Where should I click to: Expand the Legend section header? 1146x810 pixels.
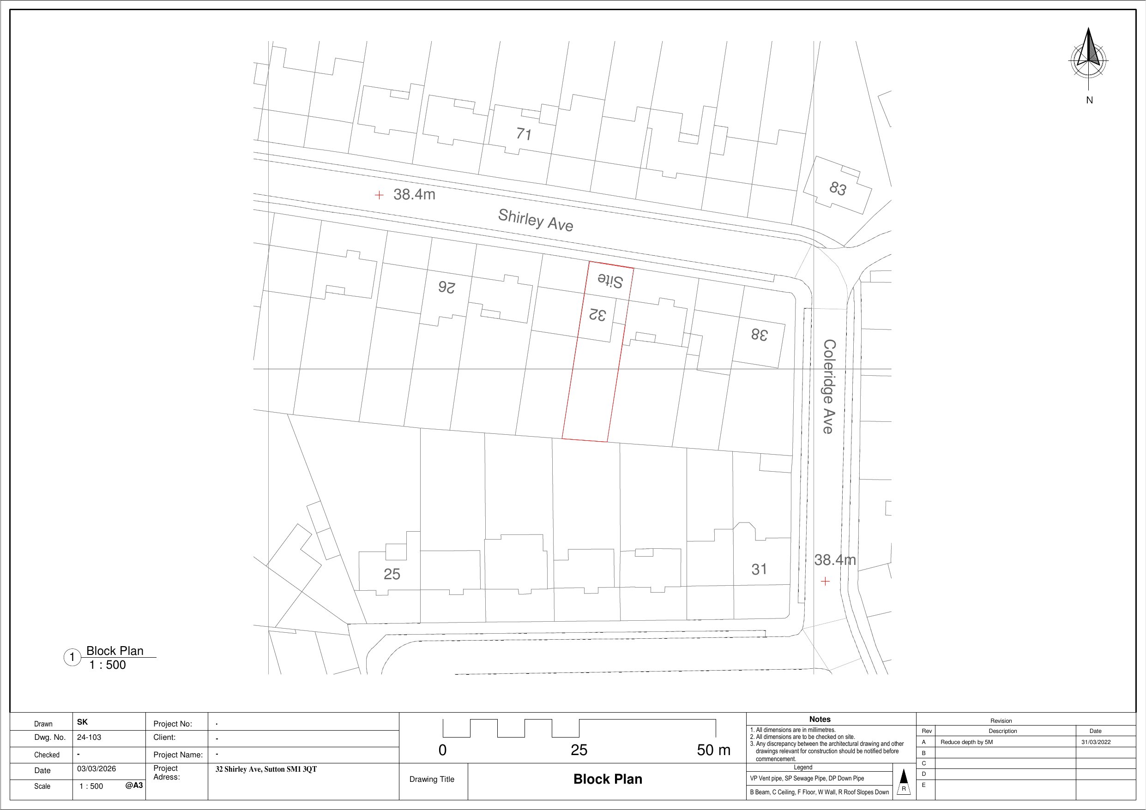[803, 767]
